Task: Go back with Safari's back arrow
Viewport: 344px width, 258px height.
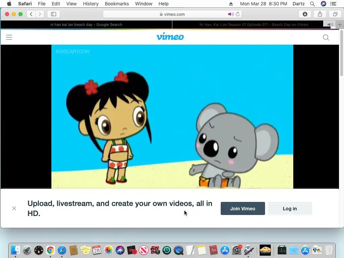Action: click(31, 14)
